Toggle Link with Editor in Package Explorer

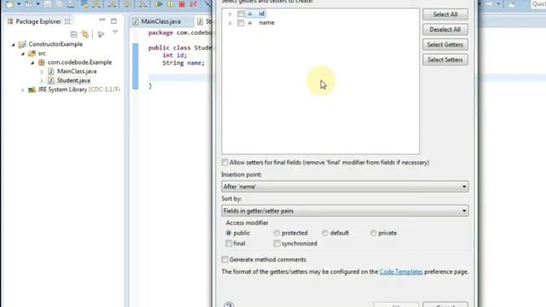(x=85, y=34)
